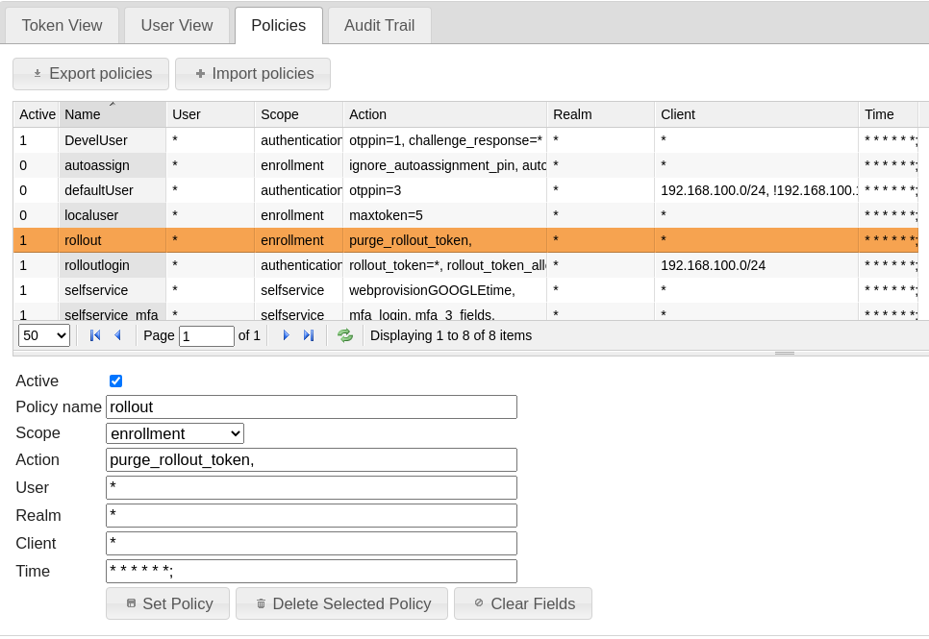Open the rows-per-page dropdown showing 50

click(x=44, y=335)
